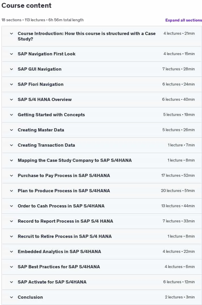Viewport: 202px width, 305px height.
Task: Select Record to Report Process section title
Action: [65, 221]
